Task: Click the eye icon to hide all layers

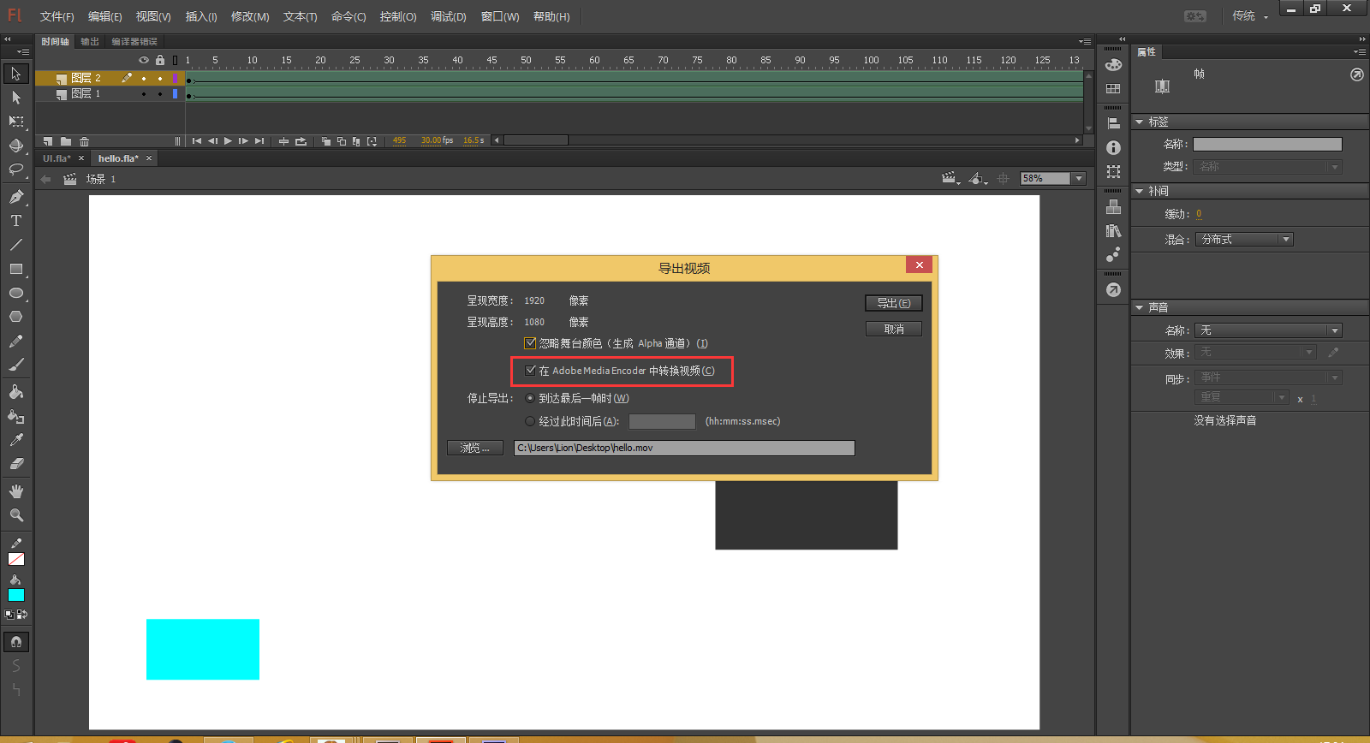Action: (144, 60)
